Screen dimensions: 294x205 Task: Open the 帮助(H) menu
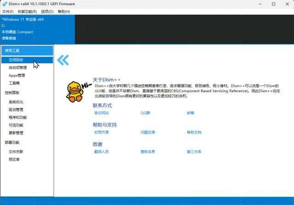coord(64,11)
